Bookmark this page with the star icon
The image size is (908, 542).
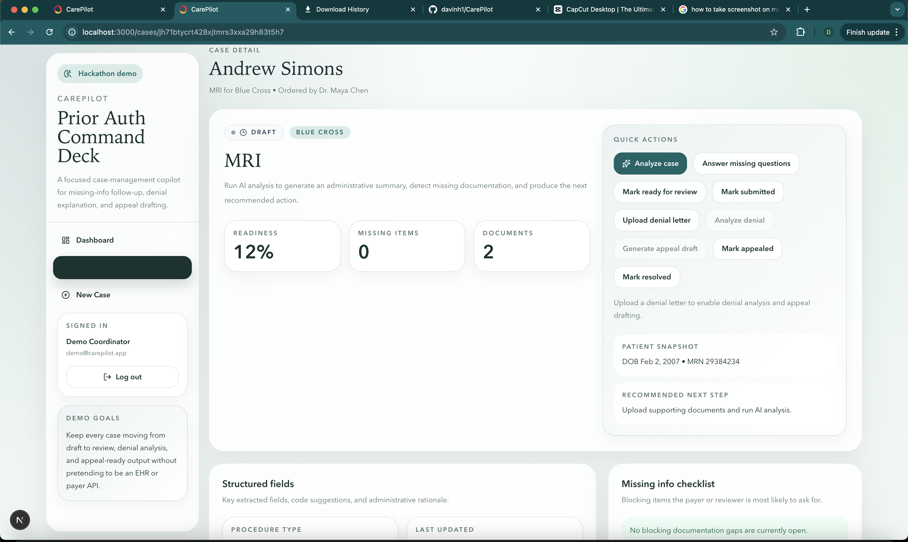[774, 32]
